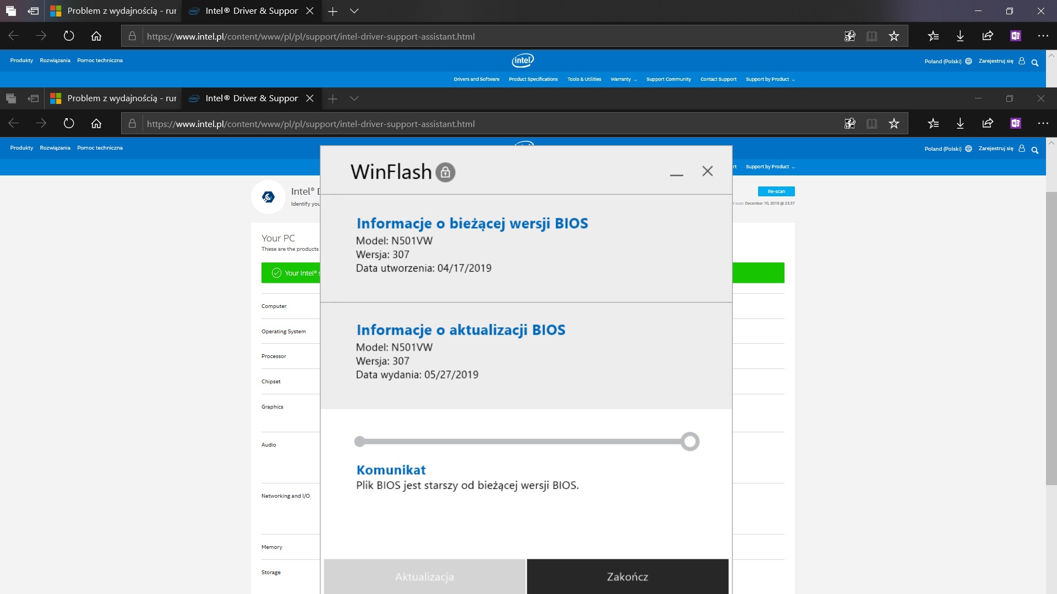Toggle the Reading view icon
The width and height of the screenshot is (1057, 594).
871,36
